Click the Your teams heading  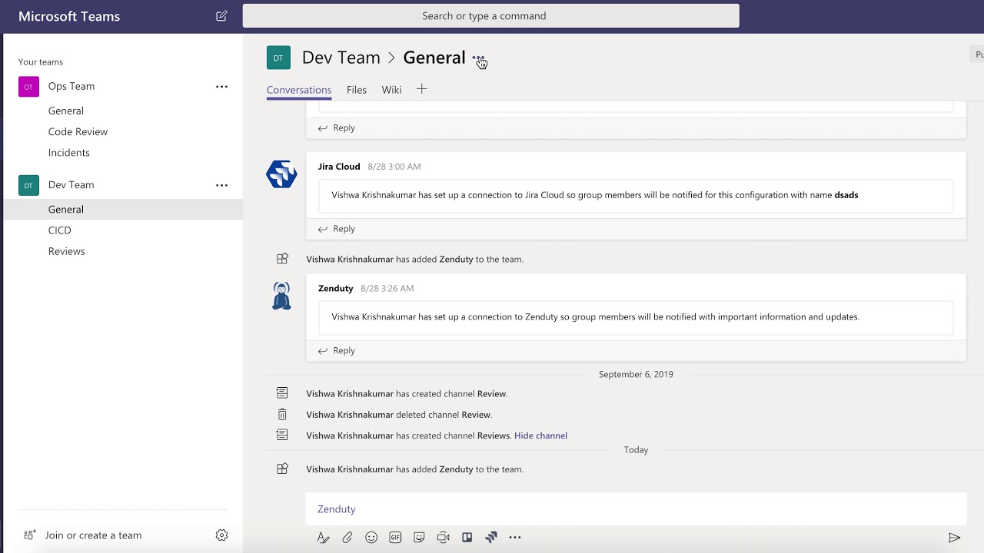[x=41, y=62]
